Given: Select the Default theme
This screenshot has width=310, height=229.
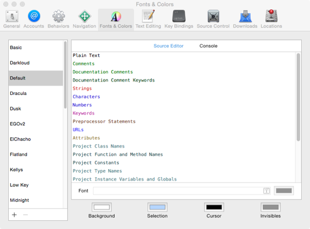Looking at the screenshot, I should (x=36, y=78).
